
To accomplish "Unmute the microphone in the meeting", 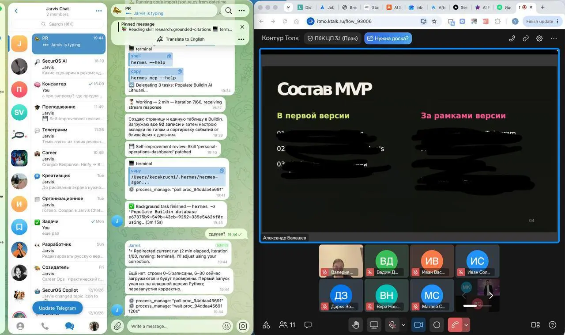I will point(392,325).
